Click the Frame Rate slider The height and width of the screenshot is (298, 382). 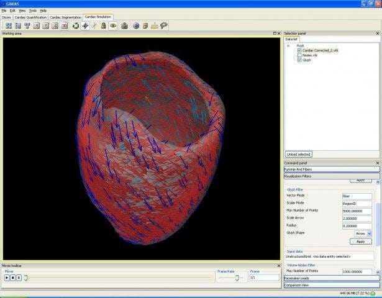click(x=236, y=278)
